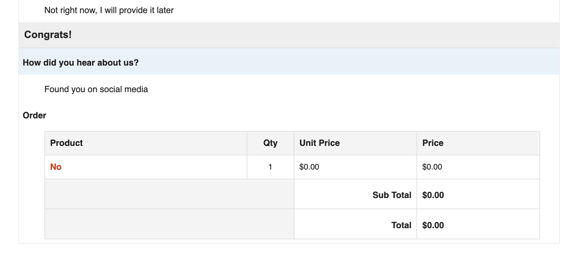This screenshot has width=573, height=259.
Task: Click 'Not right now, I will provide it later' text
Action: [109, 10]
